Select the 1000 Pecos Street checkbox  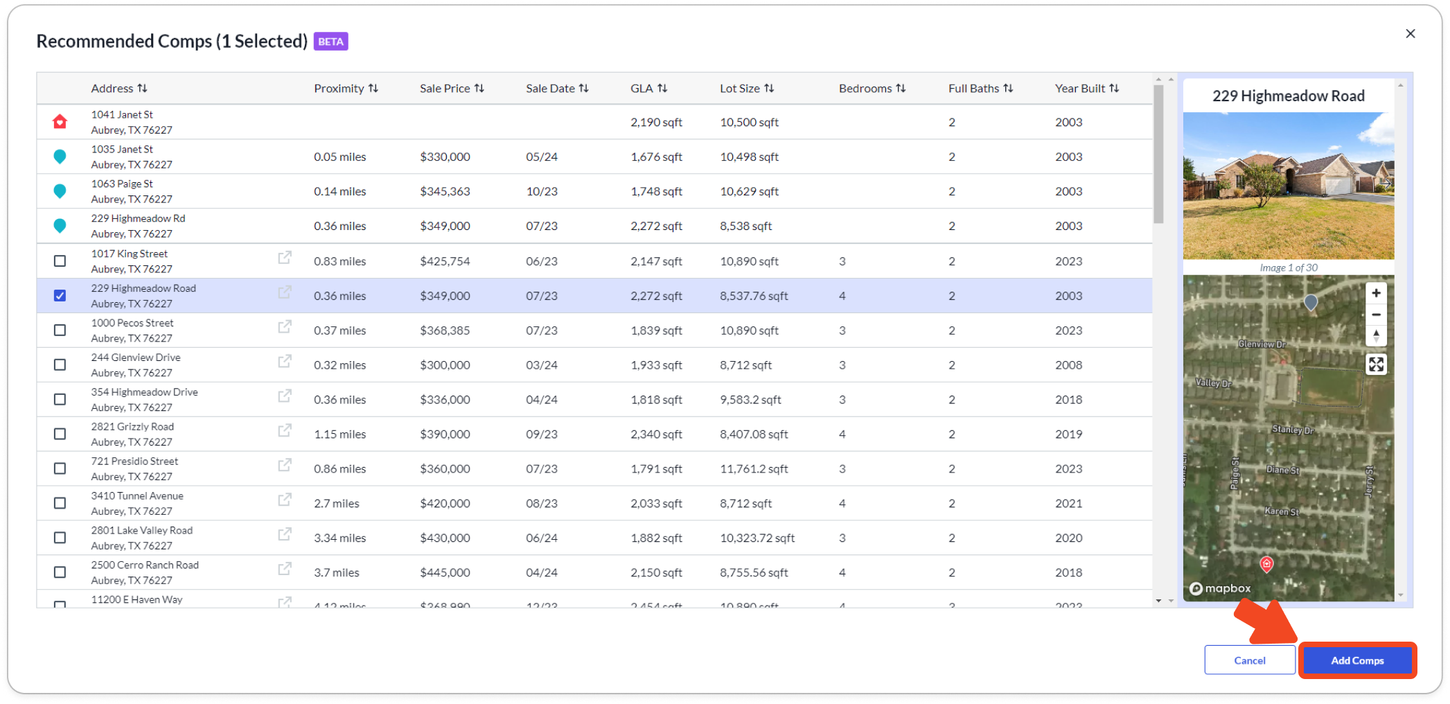tap(60, 331)
